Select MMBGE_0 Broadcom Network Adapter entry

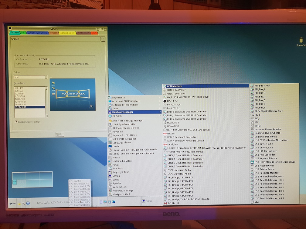(206, 148)
